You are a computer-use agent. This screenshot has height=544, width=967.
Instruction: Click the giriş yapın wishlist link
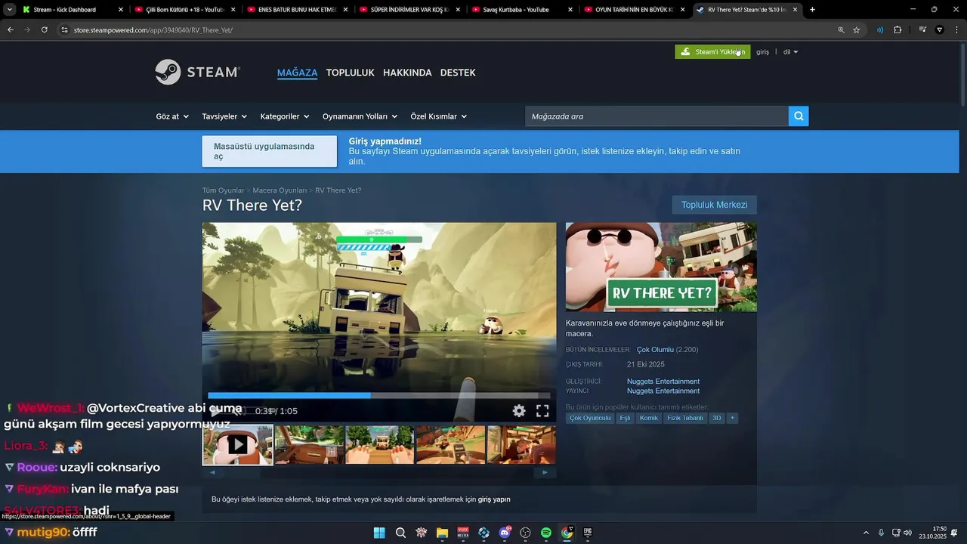pos(494,499)
